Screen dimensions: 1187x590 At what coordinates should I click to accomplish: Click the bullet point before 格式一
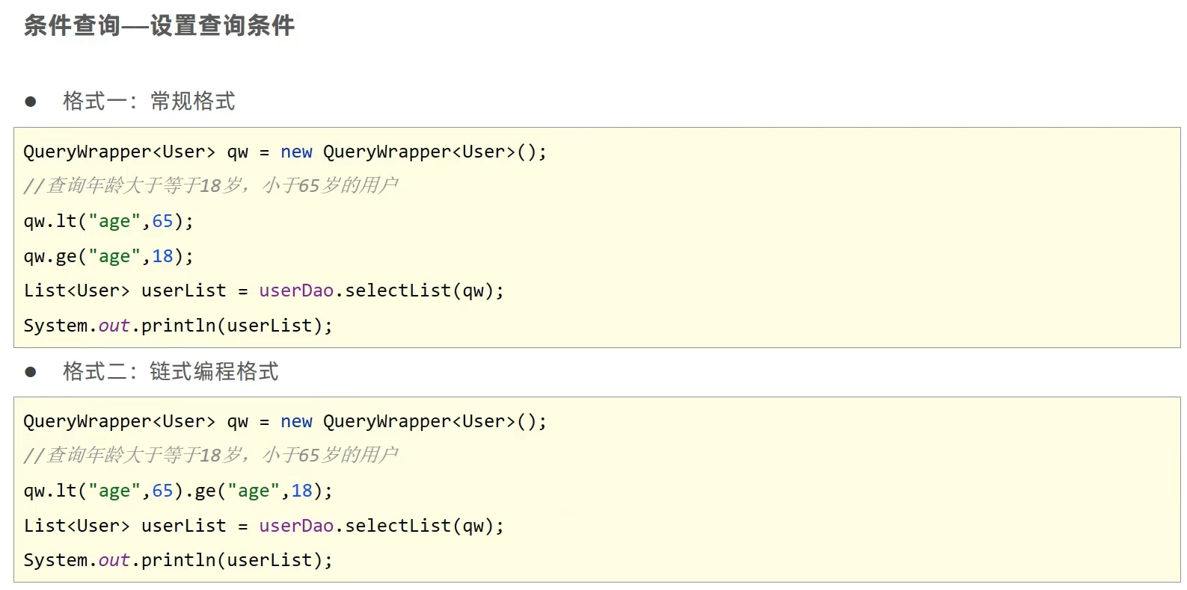[x=31, y=102]
